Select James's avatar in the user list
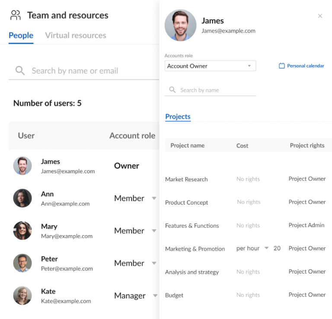This screenshot has height=319, width=332. click(22, 166)
